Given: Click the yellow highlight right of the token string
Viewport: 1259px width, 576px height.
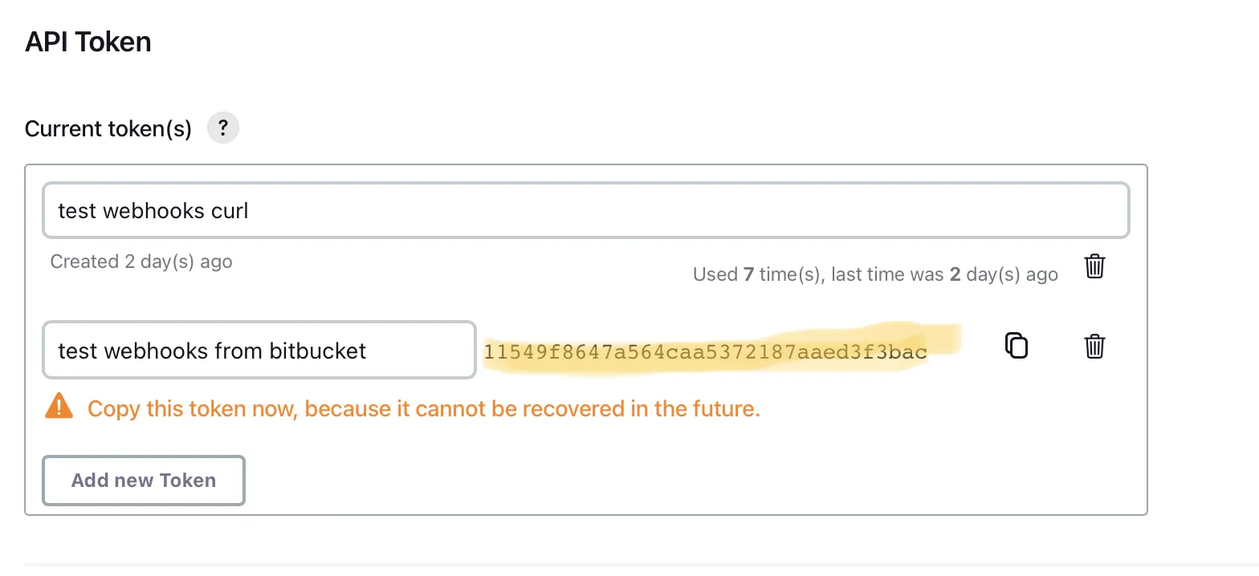Looking at the screenshot, I should (945, 339).
